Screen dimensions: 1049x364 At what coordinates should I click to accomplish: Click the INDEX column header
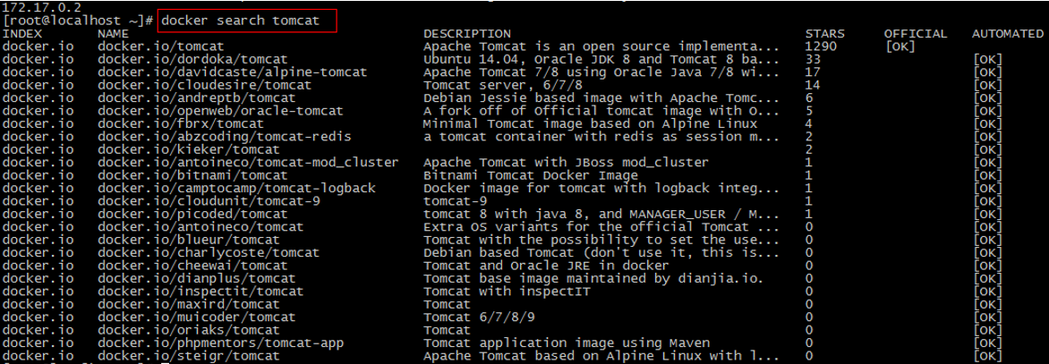point(22,34)
